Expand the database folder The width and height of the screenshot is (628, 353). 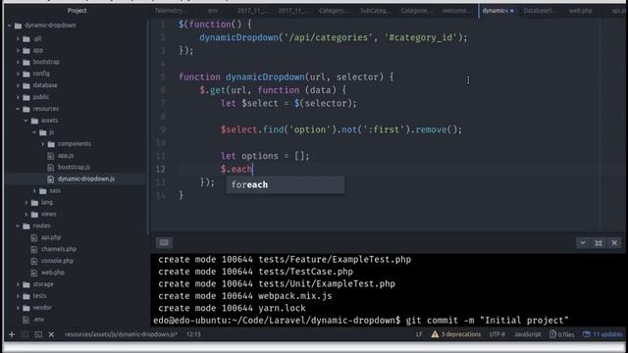[x=18, y=85]
